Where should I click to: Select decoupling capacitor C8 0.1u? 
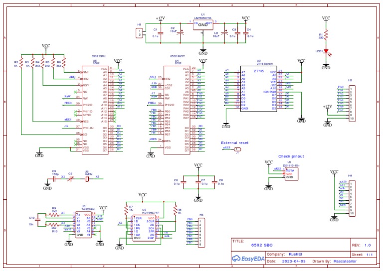(214, 182)
